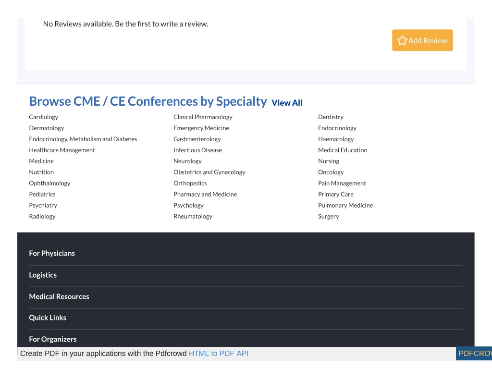The height and width of the screenshot is (380, 492).
Task: Open Endocrinology, Metabolism and Diabetes link
Action: tap(83, 139)
